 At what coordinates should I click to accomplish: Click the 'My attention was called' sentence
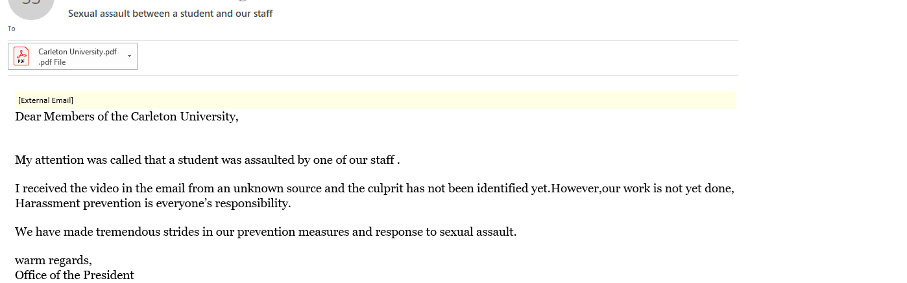pos(207,160)
